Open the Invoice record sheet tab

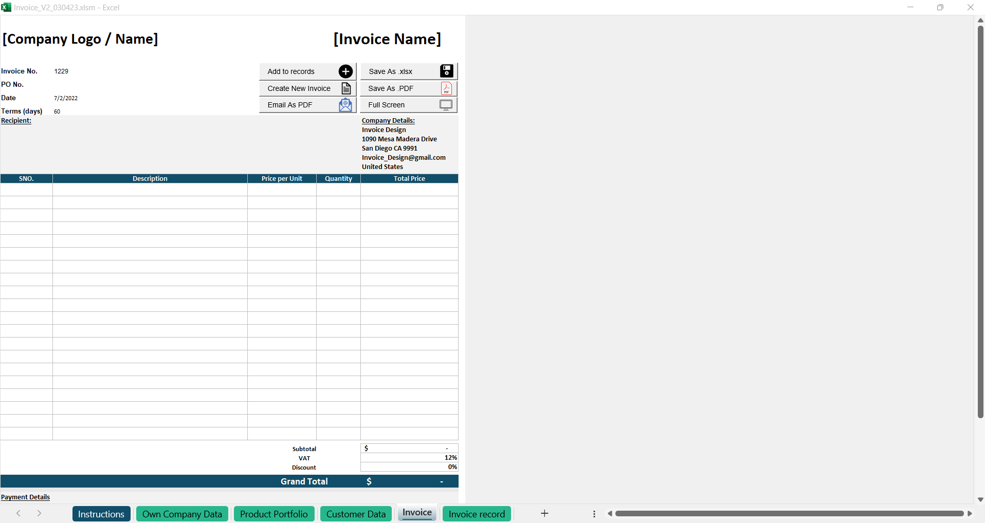(x=477, y=514)
